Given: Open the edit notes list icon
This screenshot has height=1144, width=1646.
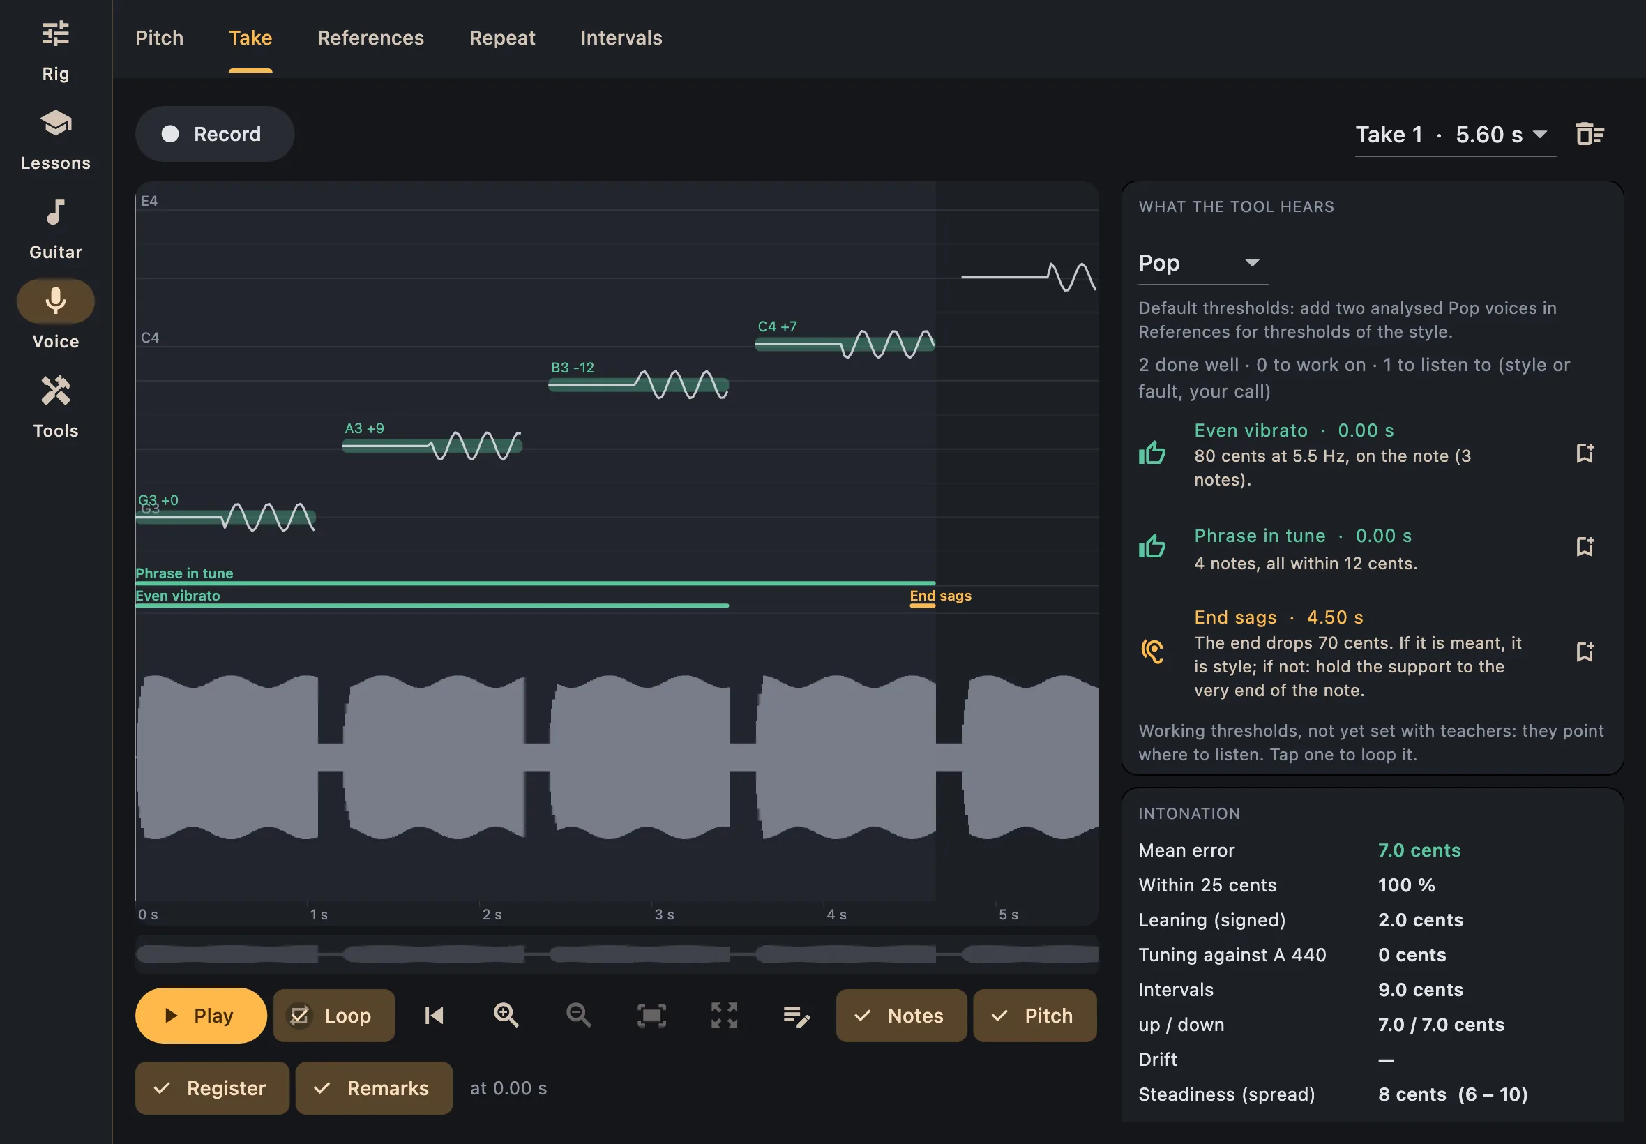Looking at the screenshot, I should [796, 1015].
